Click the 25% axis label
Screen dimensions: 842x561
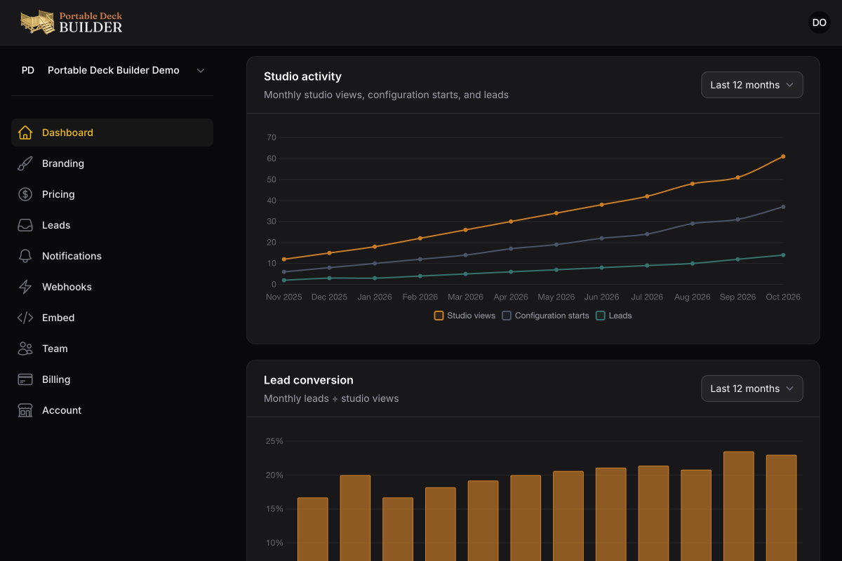coord(274,441)
